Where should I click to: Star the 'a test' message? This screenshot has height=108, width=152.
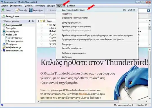41,28
